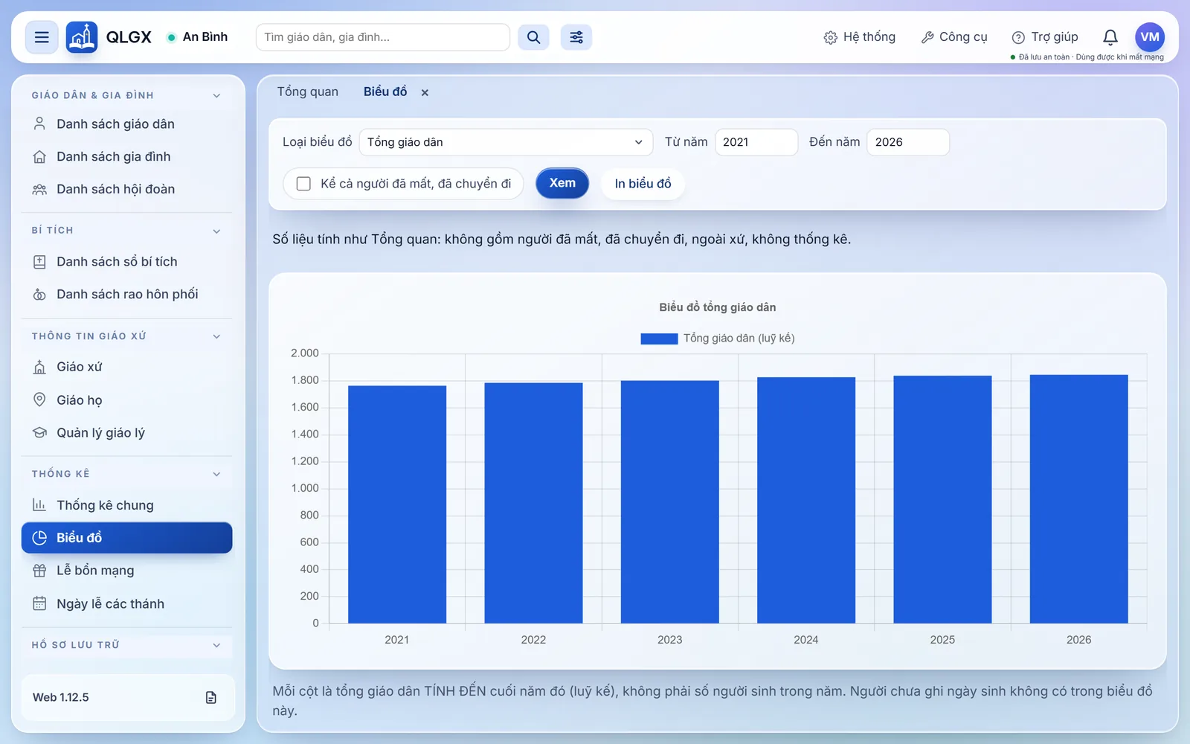Focus the Đến năm input field
The height and width of the screenshot is (744, 1190).
coord(908,142)
